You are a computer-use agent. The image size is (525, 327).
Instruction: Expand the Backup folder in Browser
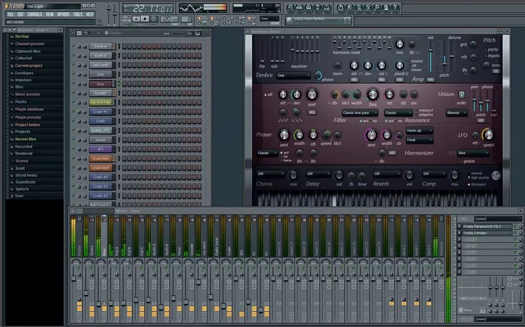tap(22, 37)
